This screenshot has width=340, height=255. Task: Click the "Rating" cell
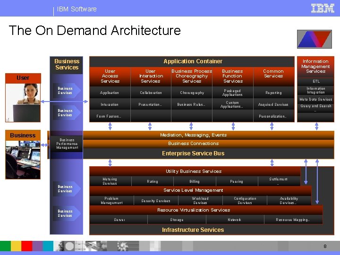pyautogui.click(x=153, y=181)
